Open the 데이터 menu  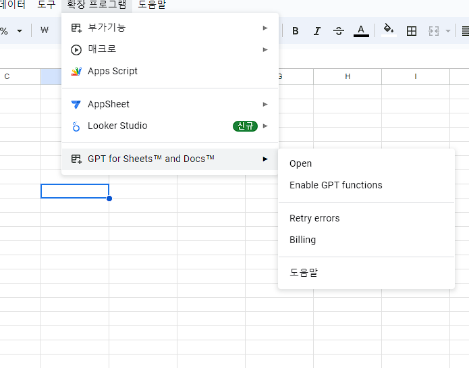[x=12, y=4]
